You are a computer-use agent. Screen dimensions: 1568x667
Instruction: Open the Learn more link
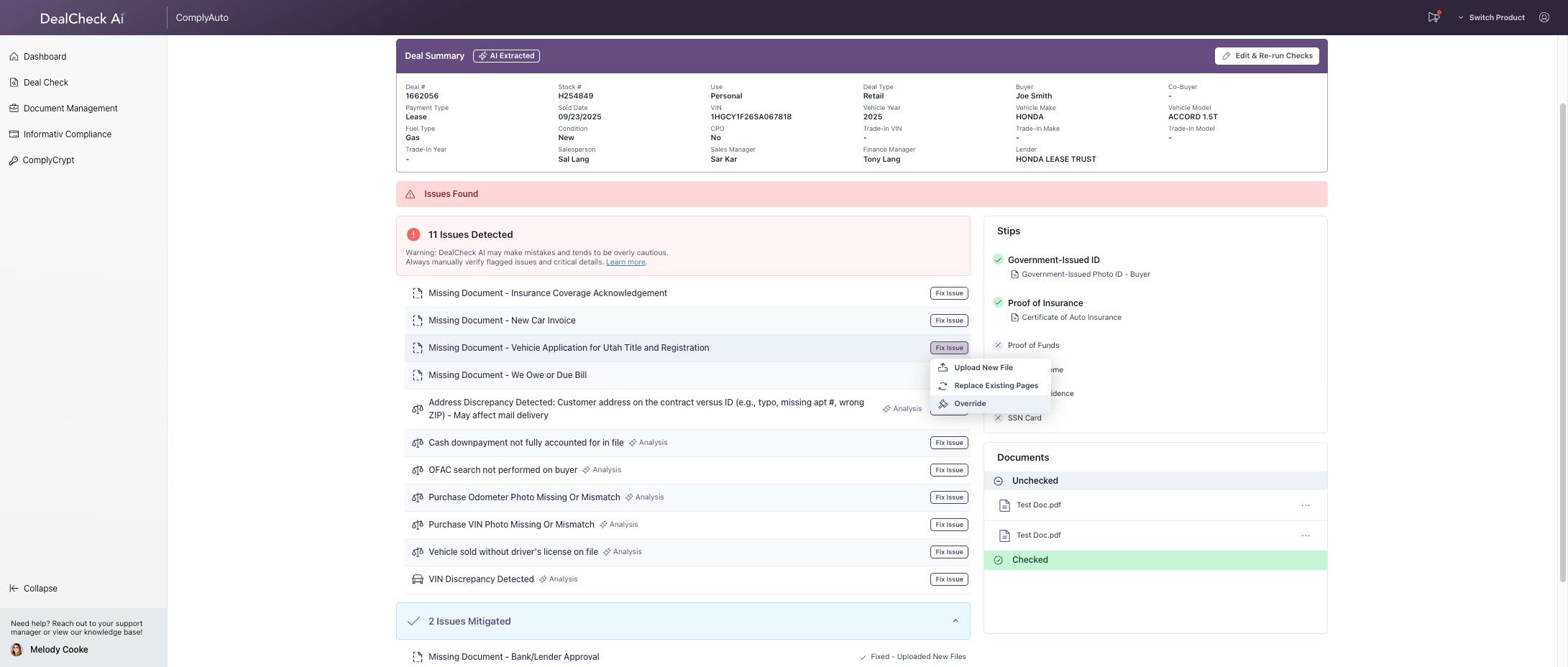[x=625, y=262]
